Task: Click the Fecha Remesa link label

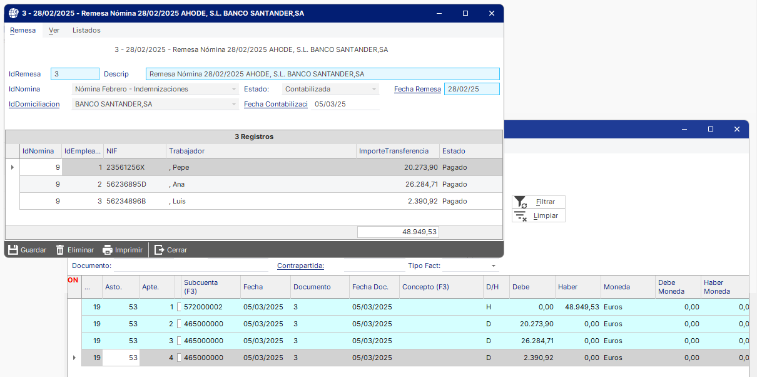Action: click(x=417, y=89)
